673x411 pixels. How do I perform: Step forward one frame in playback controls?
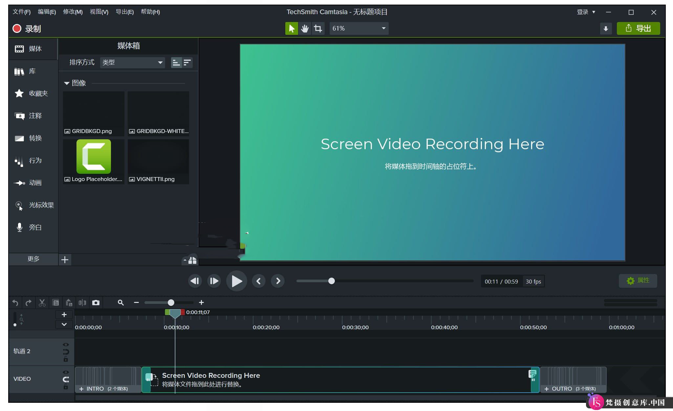click(x=214, y=281)
